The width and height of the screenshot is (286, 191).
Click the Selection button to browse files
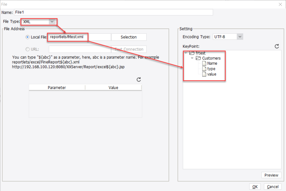coord(129,37)
